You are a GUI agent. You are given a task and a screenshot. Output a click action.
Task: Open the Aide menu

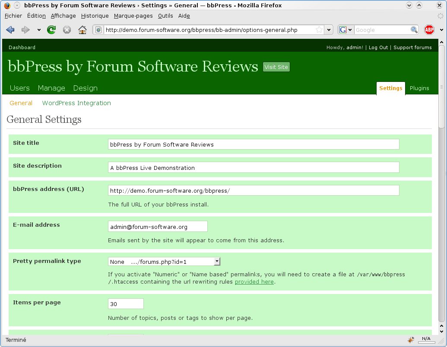184,16
